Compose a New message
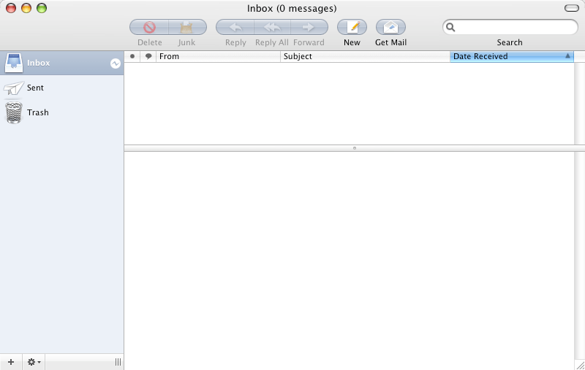The image size is (585, 370). (352, 27)
